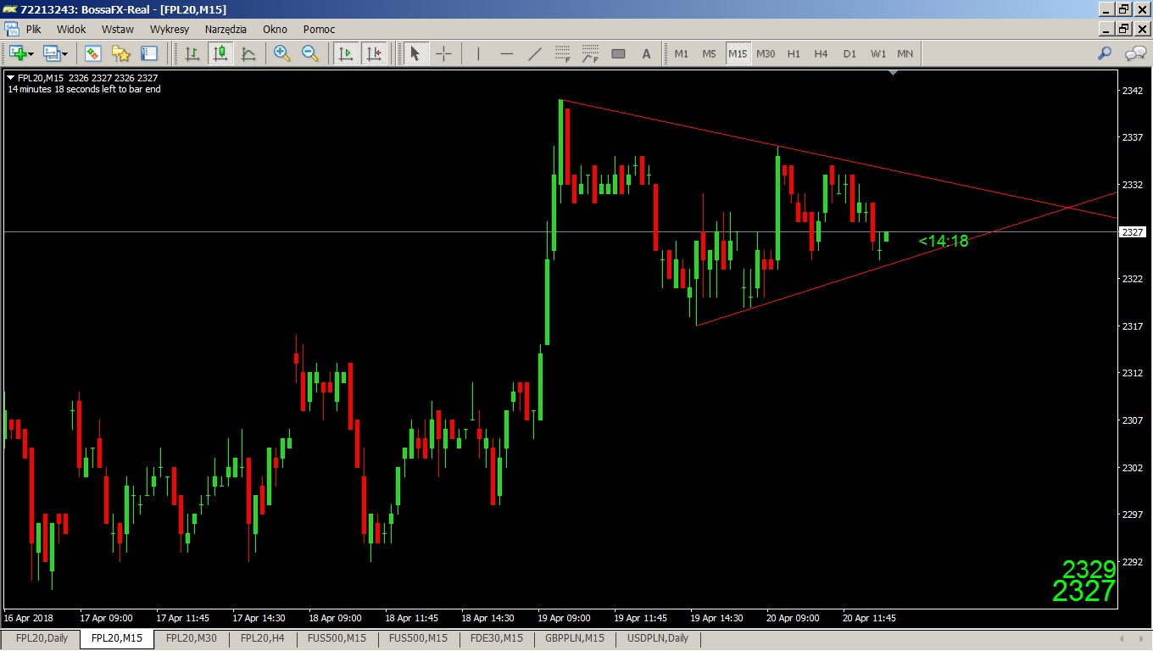Switch timeframe to D1
Image resolution: width=1153 pixels, height=651 pixels.
[x=849, y=53]
